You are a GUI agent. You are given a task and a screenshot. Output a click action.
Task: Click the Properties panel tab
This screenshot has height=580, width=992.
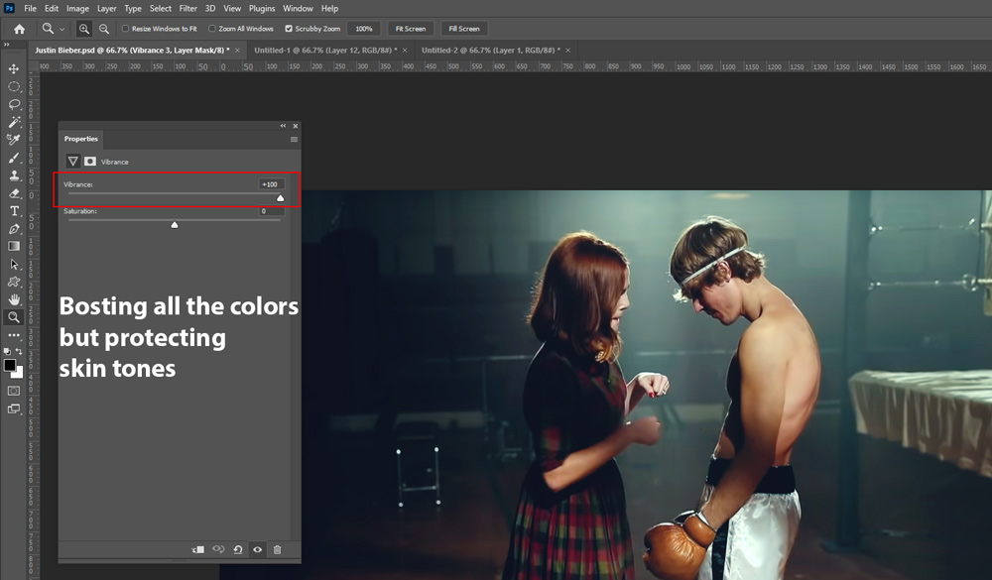[81, 139]
